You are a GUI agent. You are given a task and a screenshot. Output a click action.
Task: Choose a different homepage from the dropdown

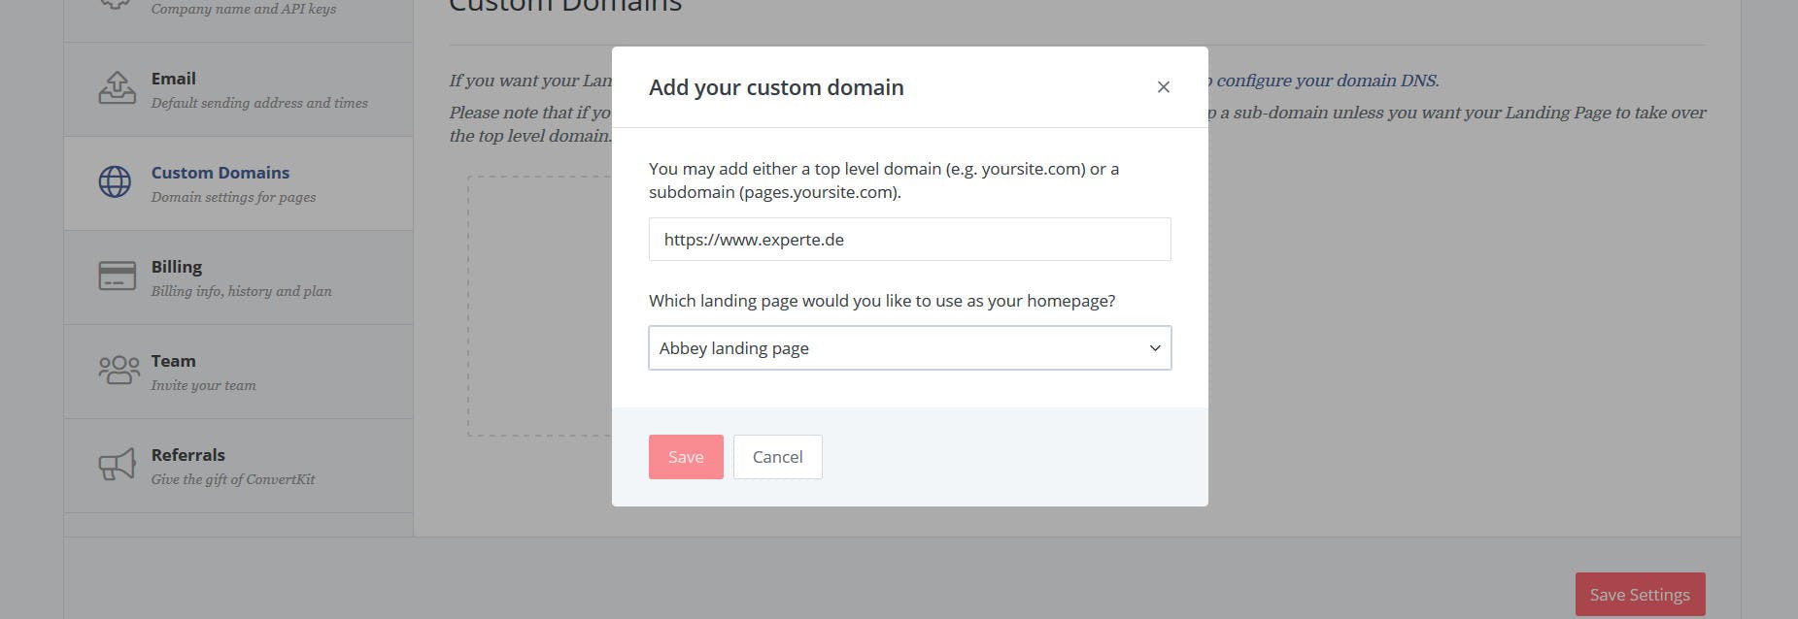coord(909,347)
